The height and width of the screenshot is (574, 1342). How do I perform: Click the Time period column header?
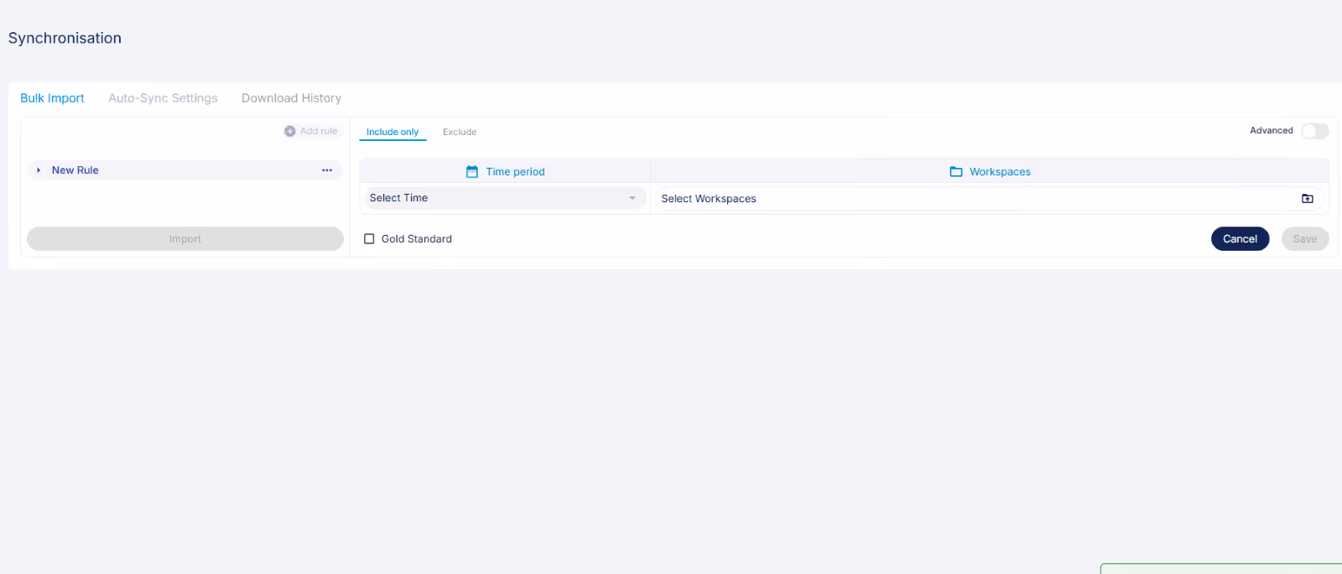(x=505, y=171)
